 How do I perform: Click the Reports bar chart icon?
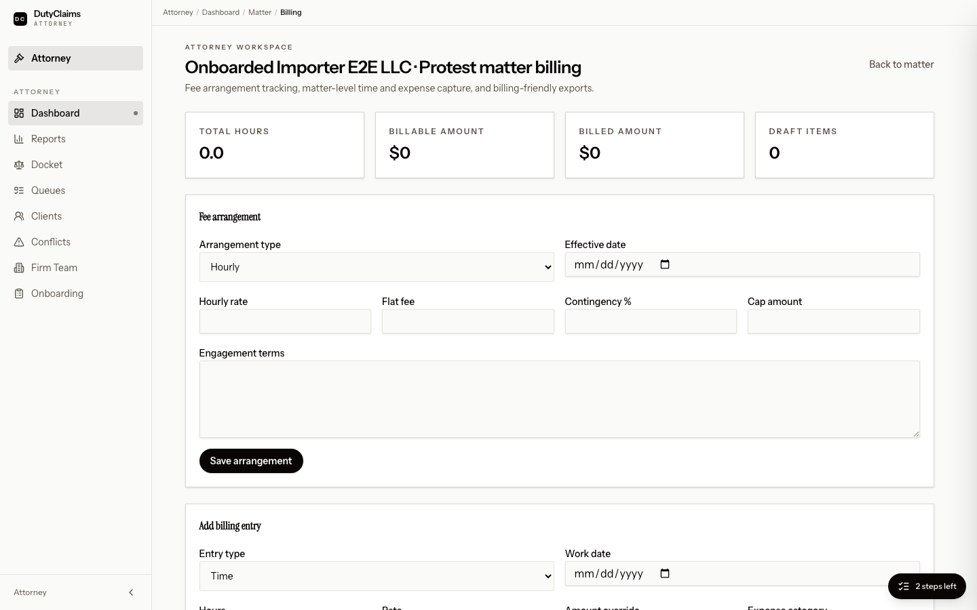pos(19,139)
